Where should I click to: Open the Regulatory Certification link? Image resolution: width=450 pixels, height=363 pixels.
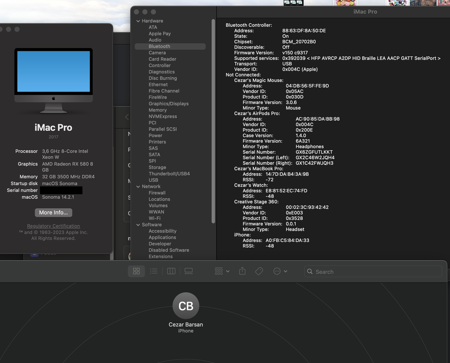coord(54,226)
